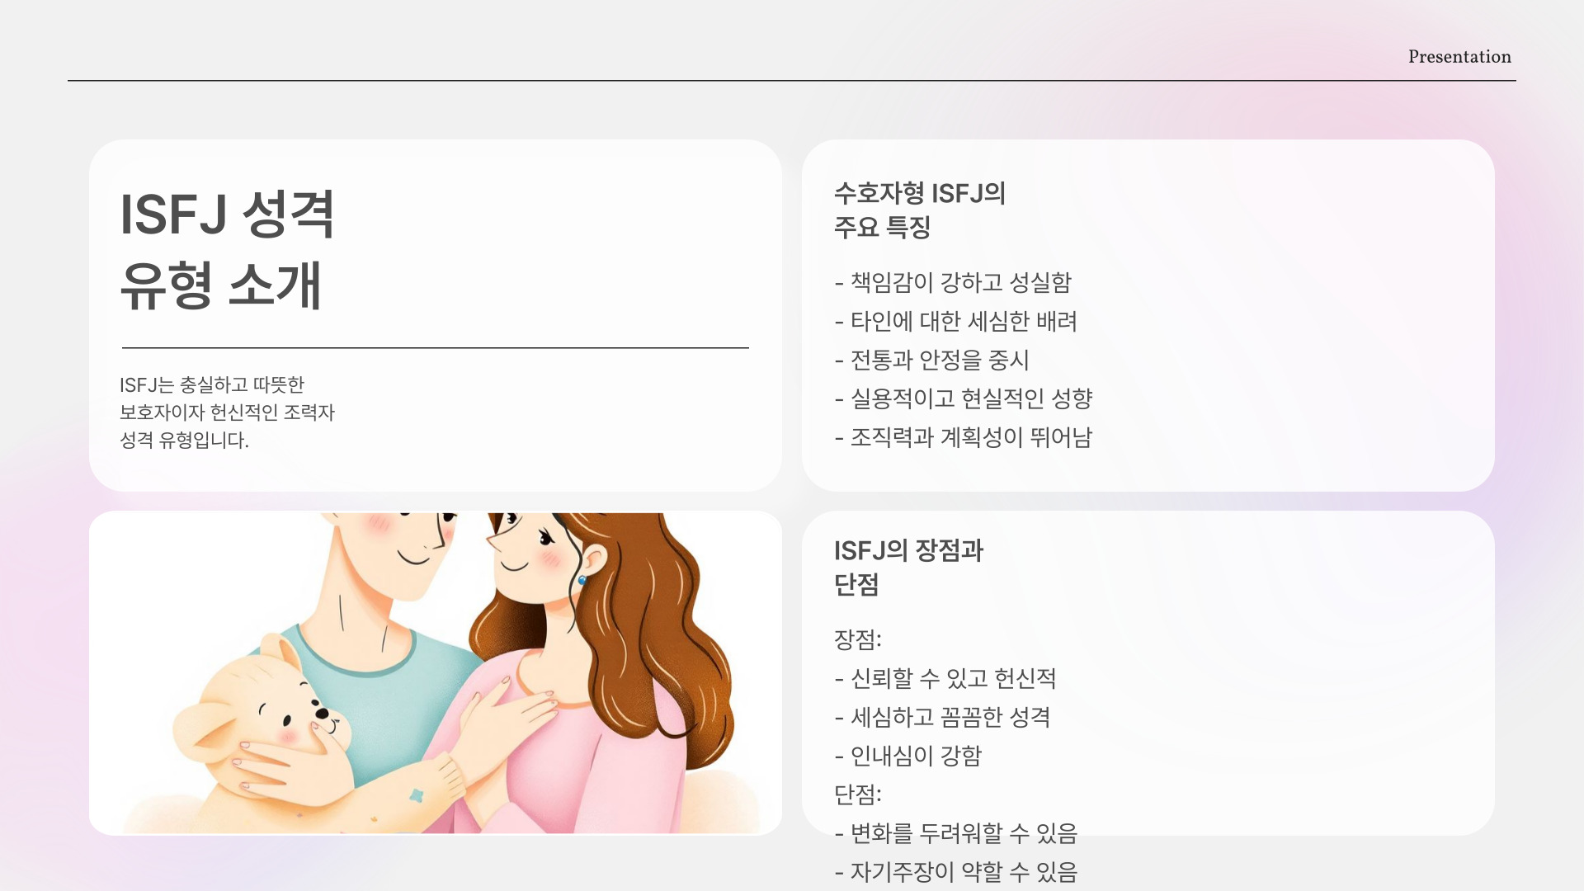Click the 'Presentation' header label
Screen dimensions: 1584x891
coord(1459,57)
